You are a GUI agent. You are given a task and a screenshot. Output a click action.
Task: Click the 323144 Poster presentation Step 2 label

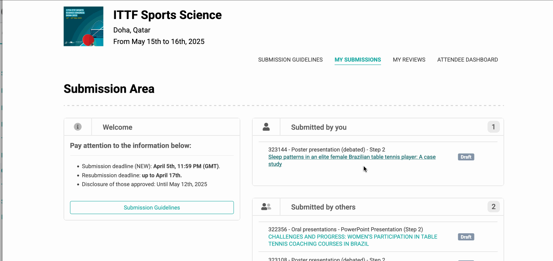point(327,150)
